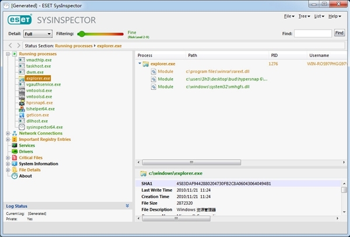Click in the Find text field
350x237 pixels.
313,33
